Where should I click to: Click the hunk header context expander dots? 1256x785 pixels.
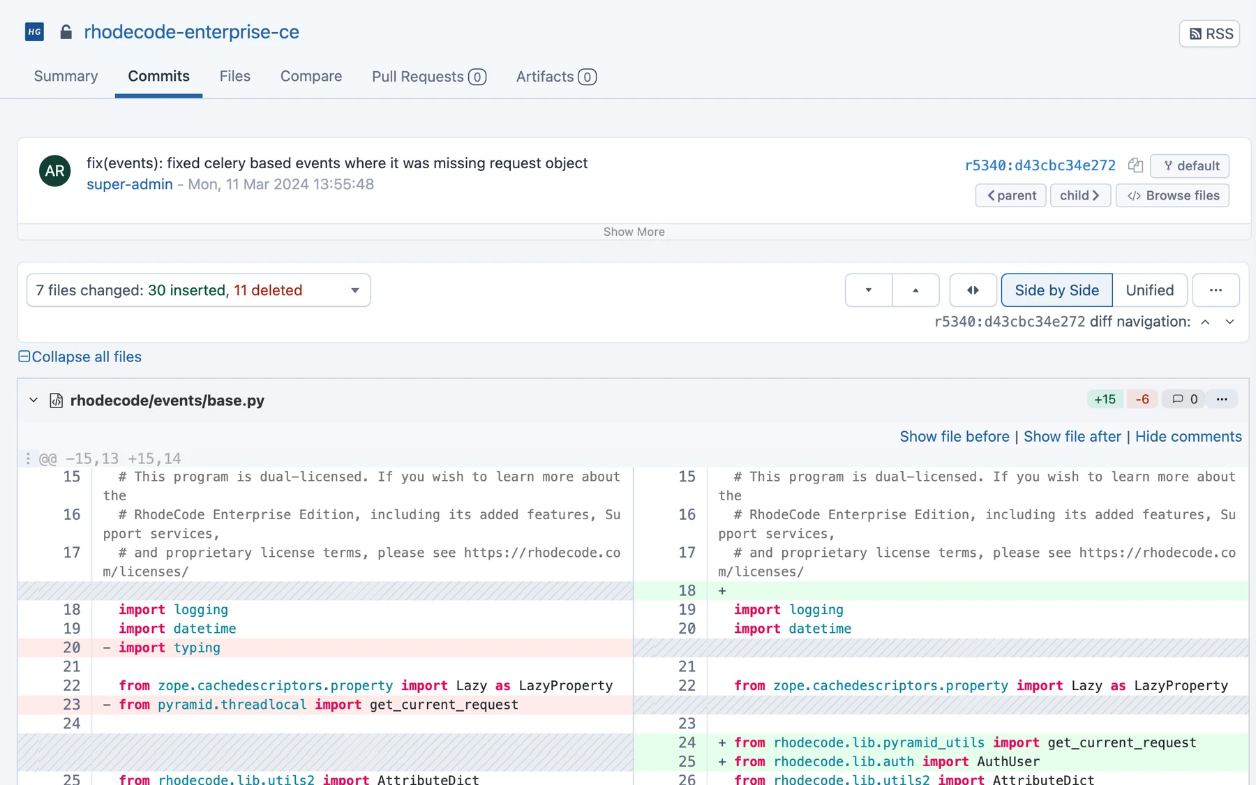28,458
